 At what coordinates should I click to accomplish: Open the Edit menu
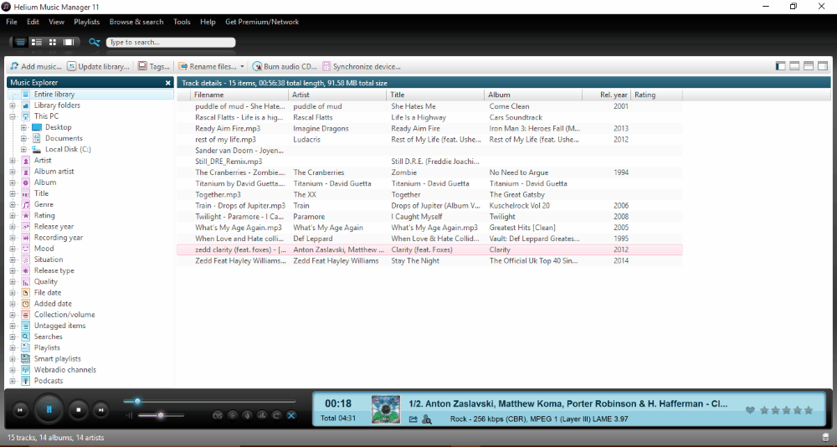(33, 22)
